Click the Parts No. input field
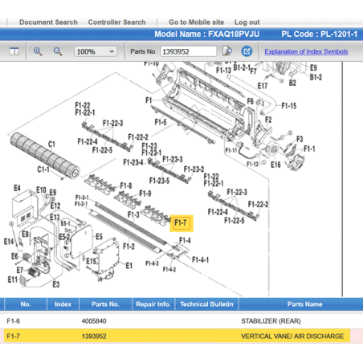The image size is (363, 363). [x=189, y=51]
